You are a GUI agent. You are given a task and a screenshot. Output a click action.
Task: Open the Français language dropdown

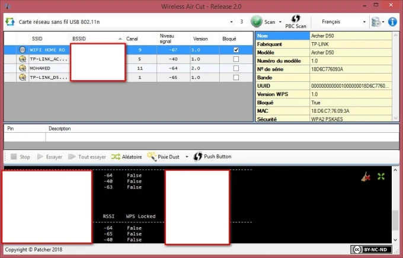tap(364, 22)
